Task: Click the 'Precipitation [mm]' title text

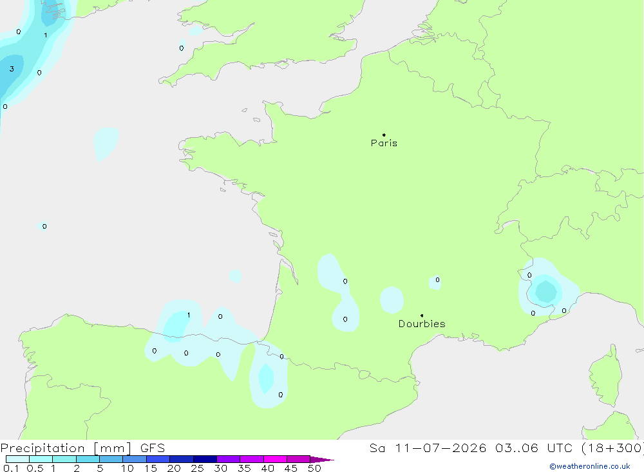Action: point(66,448)
